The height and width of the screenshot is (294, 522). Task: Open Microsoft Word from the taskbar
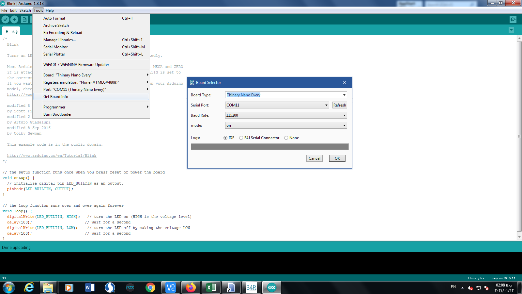point(89,287)
